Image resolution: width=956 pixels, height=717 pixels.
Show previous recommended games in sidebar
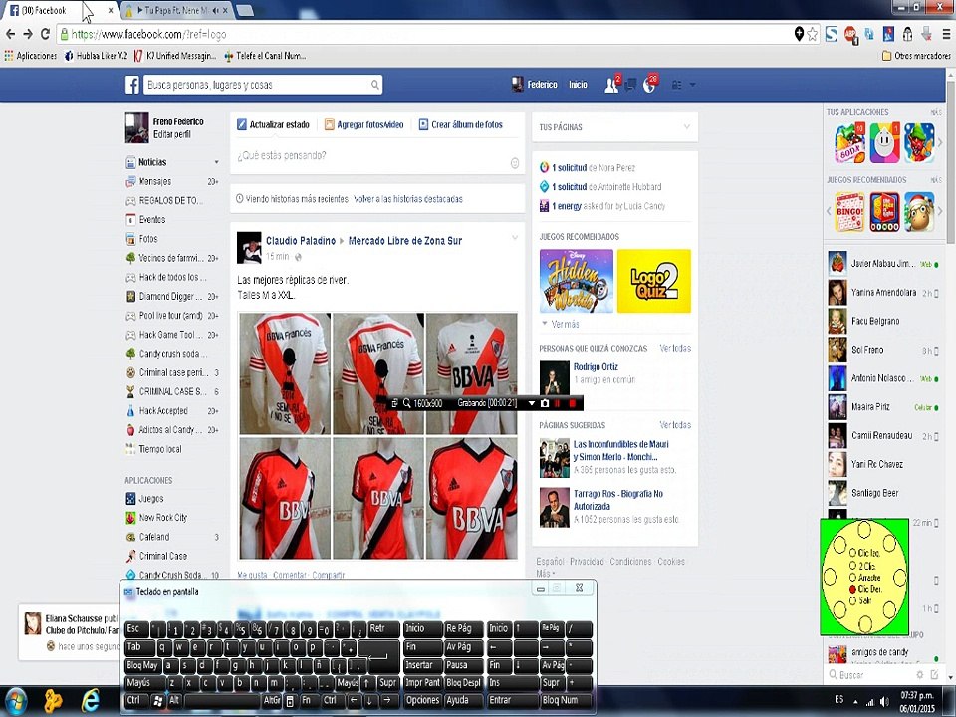tap(829, 211)
